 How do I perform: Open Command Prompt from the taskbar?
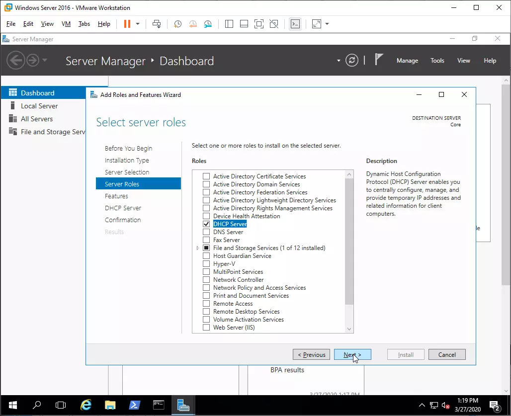(x=159, y=405)
